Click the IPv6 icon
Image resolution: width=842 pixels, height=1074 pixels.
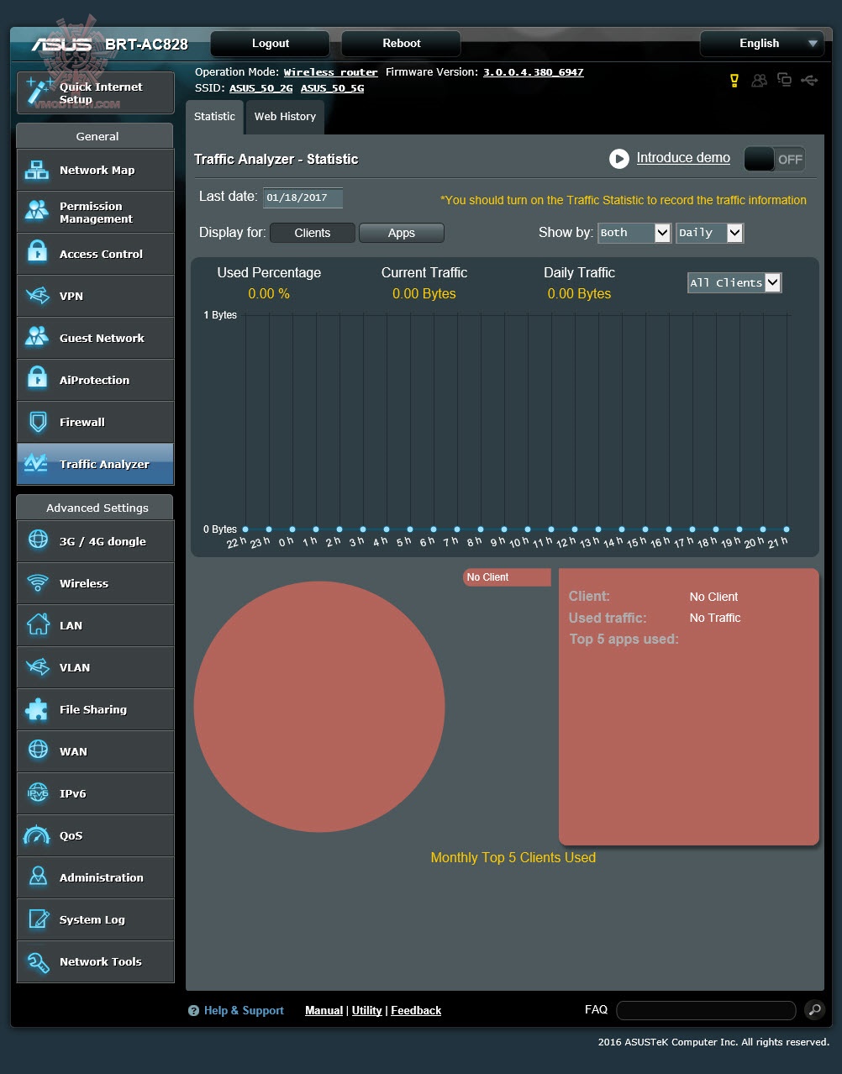38,792
